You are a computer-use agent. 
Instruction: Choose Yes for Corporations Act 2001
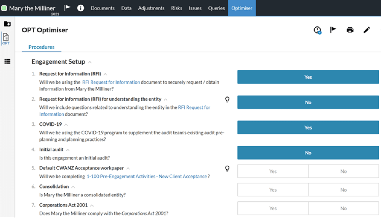[273, 208]
